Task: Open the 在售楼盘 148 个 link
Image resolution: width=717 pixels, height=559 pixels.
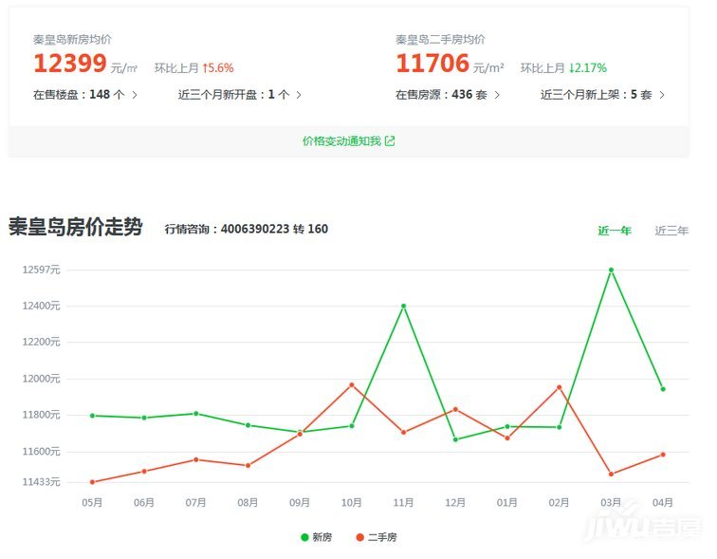Action: (x=80, y=95)
